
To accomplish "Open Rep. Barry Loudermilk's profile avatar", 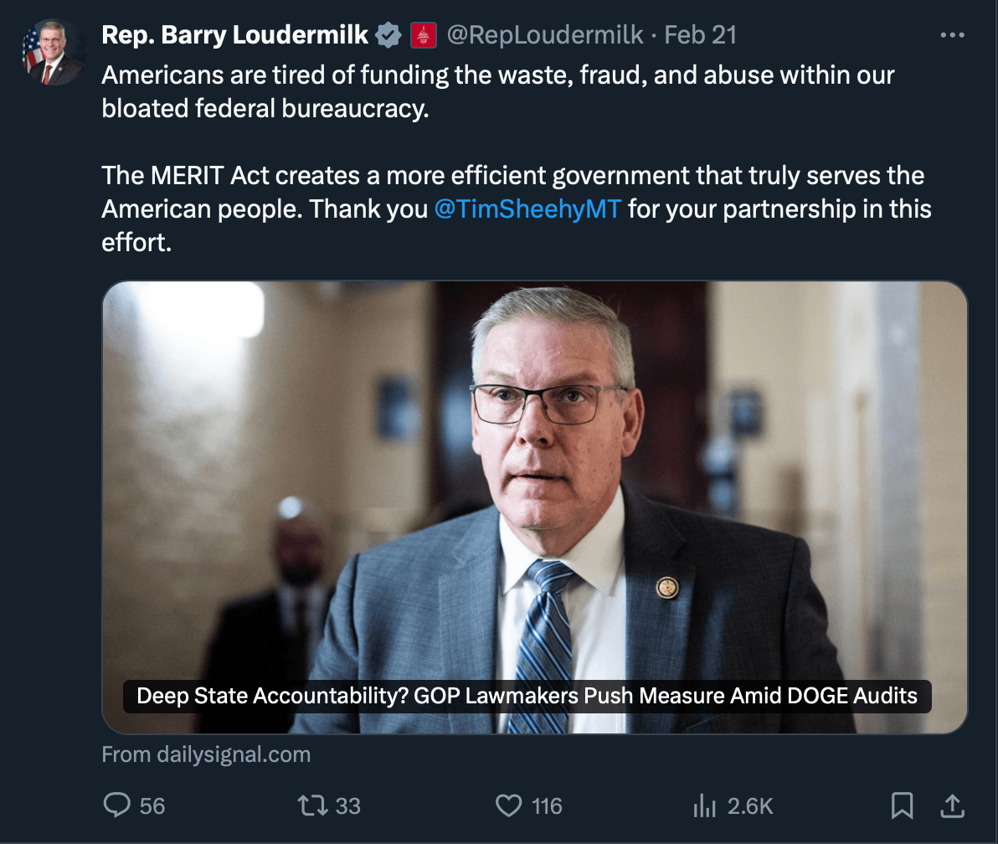I will [x=54, y=52].
